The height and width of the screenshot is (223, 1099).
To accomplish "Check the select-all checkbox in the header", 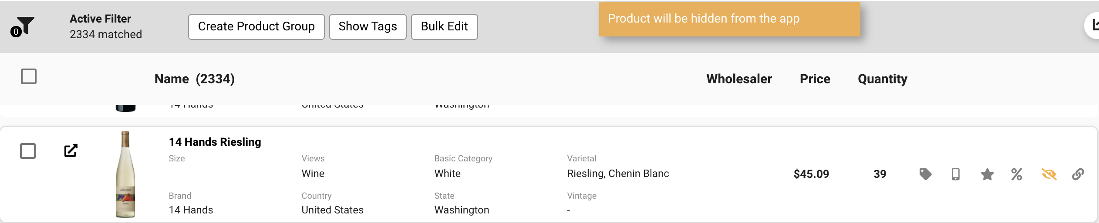I will click(29, 76).
